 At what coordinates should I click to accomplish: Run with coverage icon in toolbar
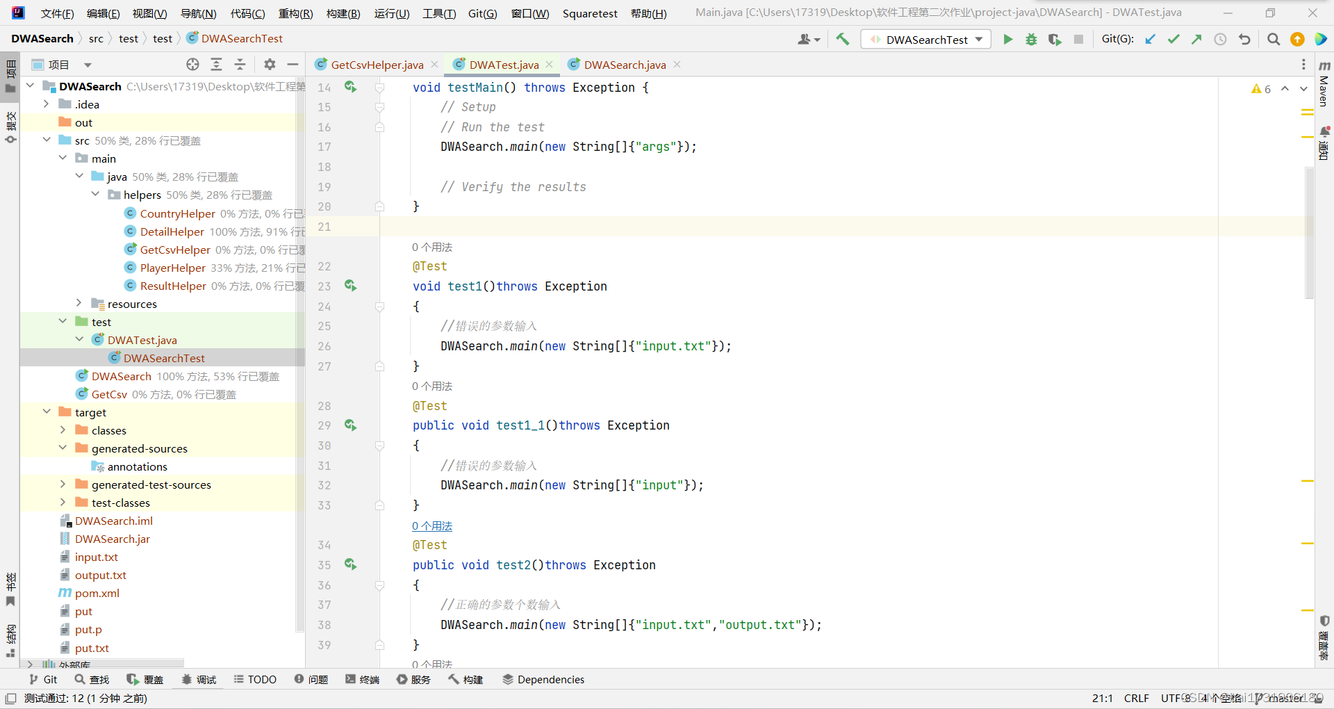1055,40
